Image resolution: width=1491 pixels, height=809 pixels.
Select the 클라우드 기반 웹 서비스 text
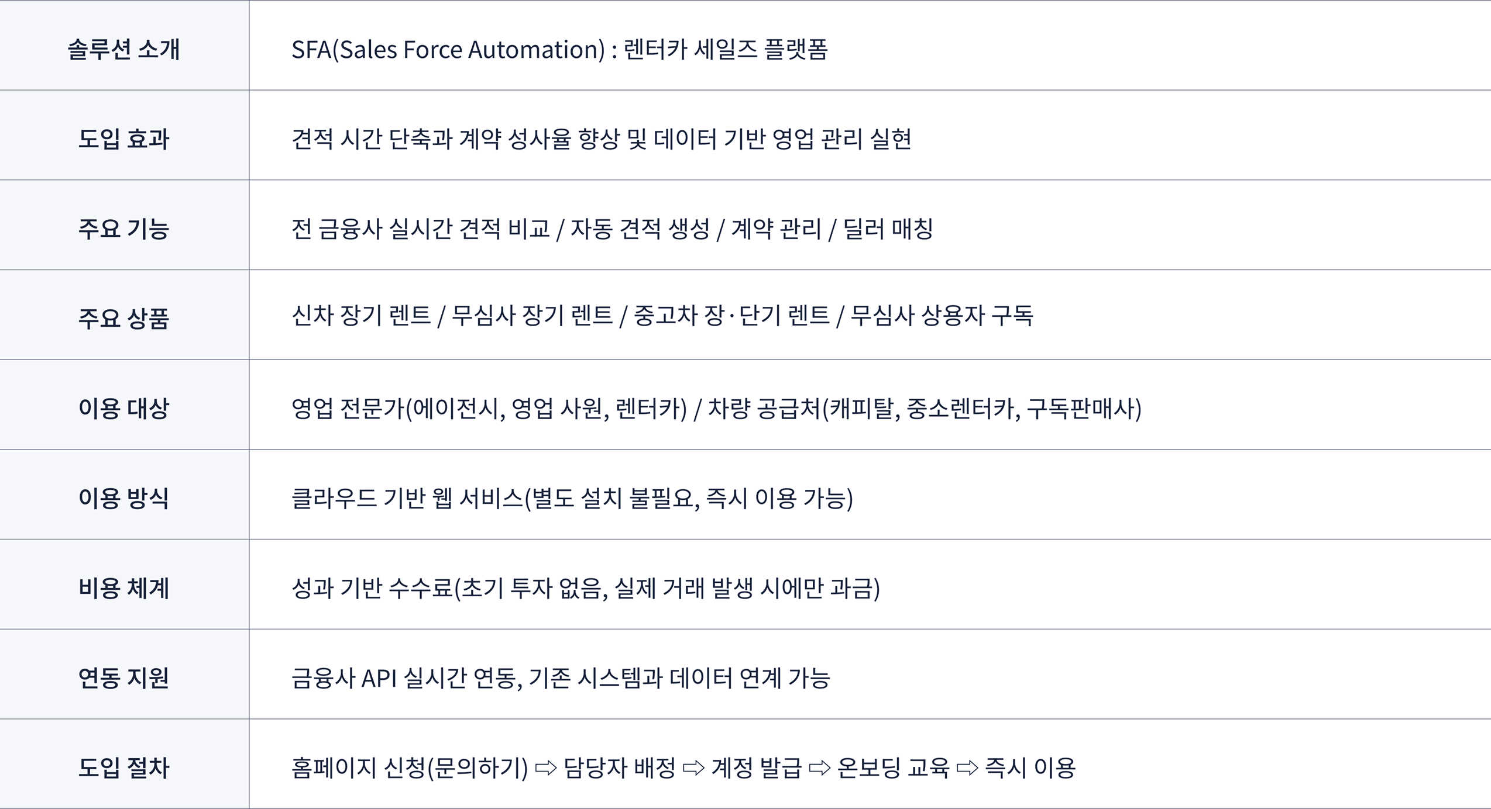407,498
